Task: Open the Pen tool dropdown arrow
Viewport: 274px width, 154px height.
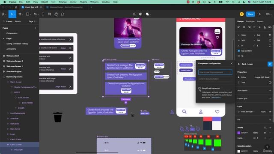Action: (x=38, y=14)
